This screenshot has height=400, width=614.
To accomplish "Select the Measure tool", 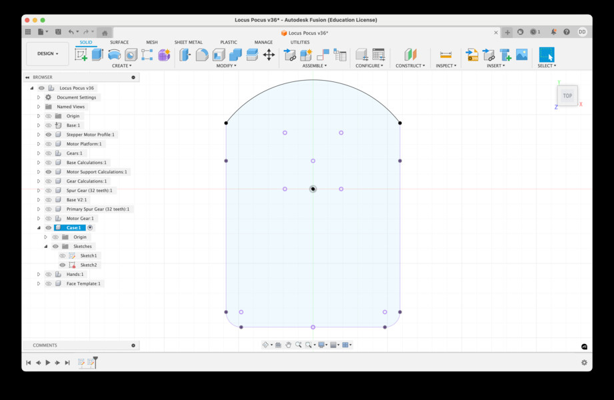I will (445, 55).
